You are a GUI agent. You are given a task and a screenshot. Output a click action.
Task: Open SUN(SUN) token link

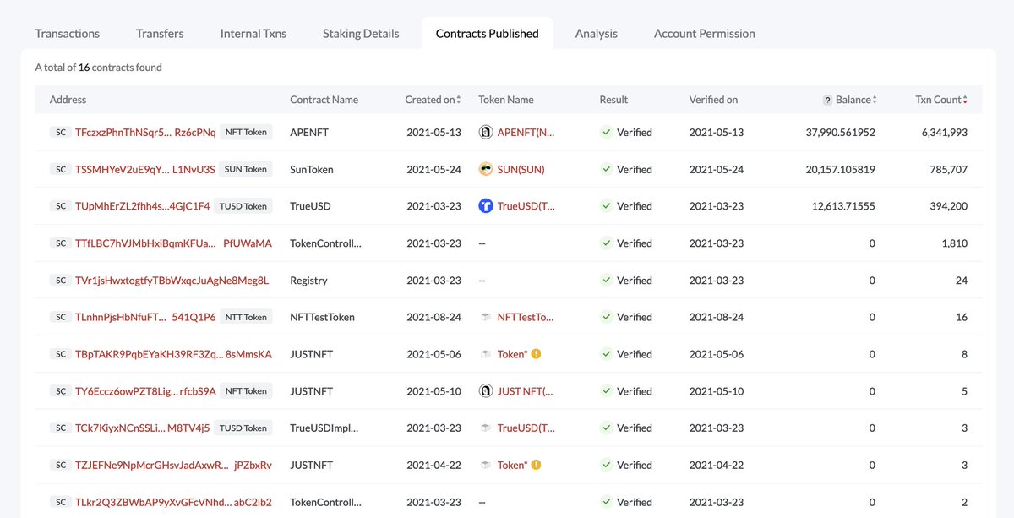tap(521, 169)
